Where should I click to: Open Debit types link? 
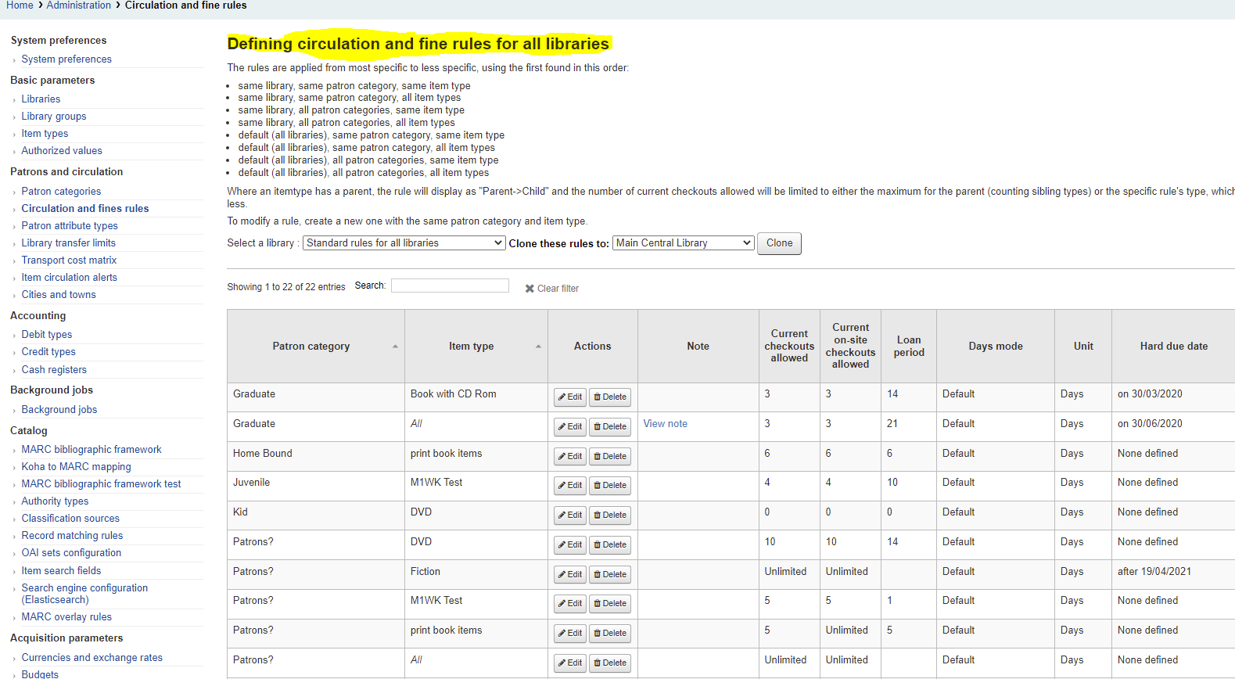[x=47, y=335]
